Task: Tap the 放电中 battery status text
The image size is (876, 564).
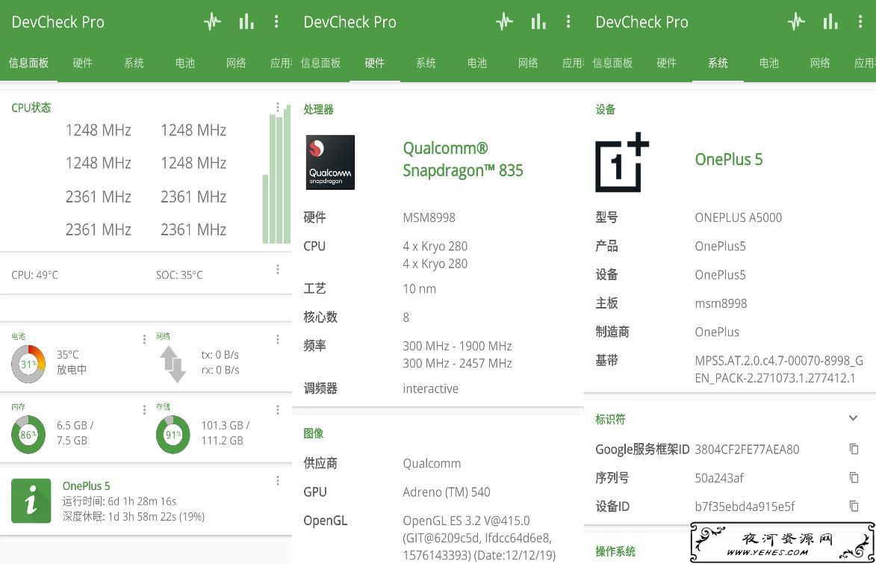Action: (x=72, y=370)
